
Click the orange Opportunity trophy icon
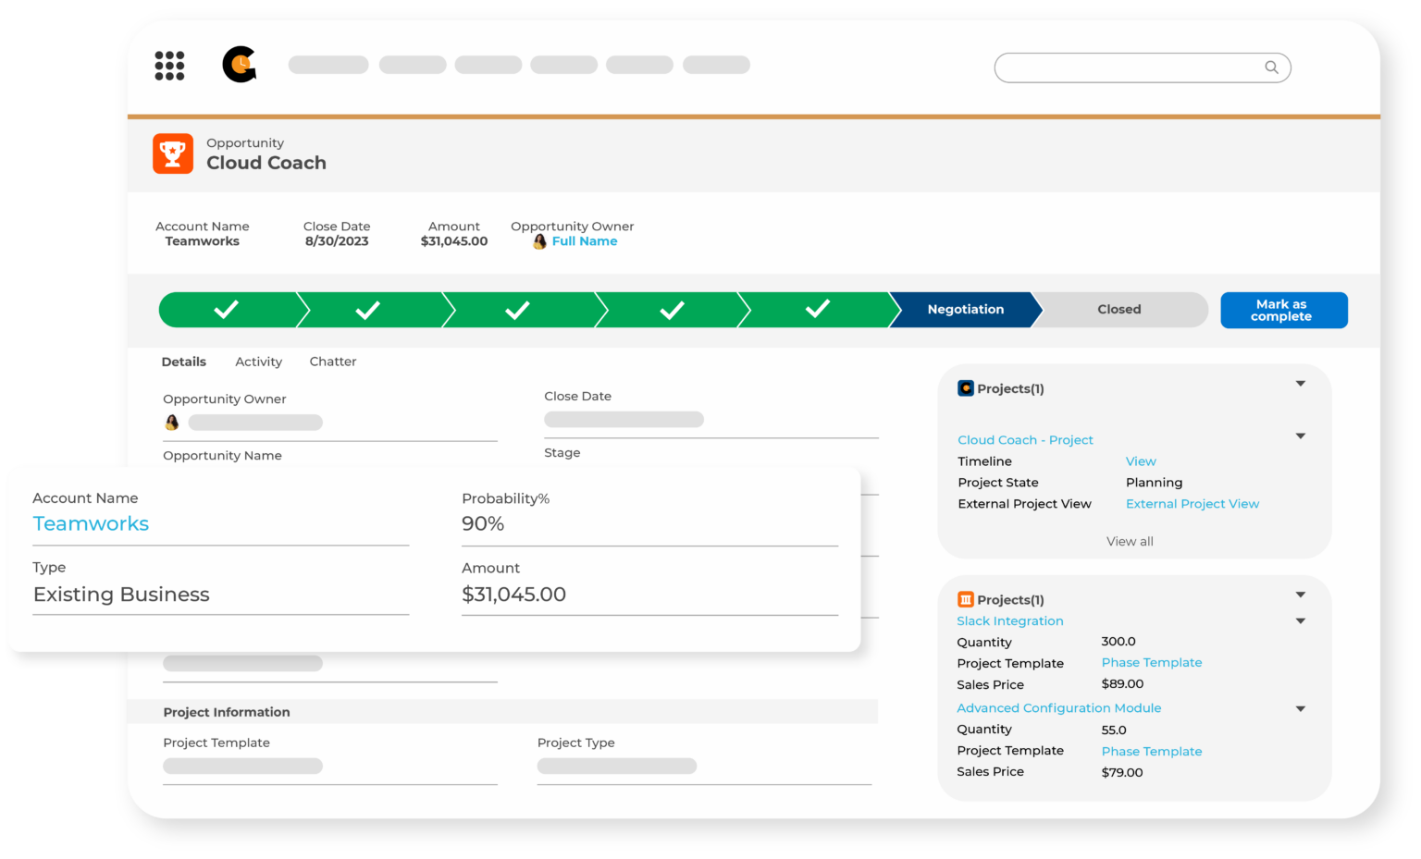(x=172, y=153)
